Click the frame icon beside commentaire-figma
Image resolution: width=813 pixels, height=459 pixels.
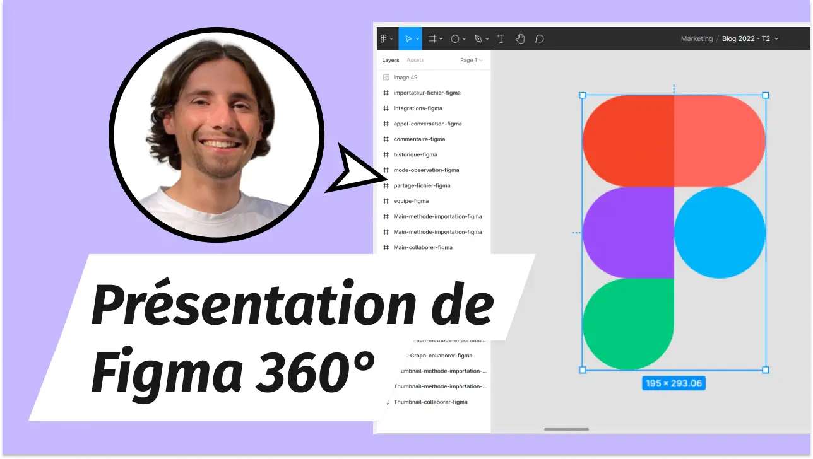(x=386, y=139)
